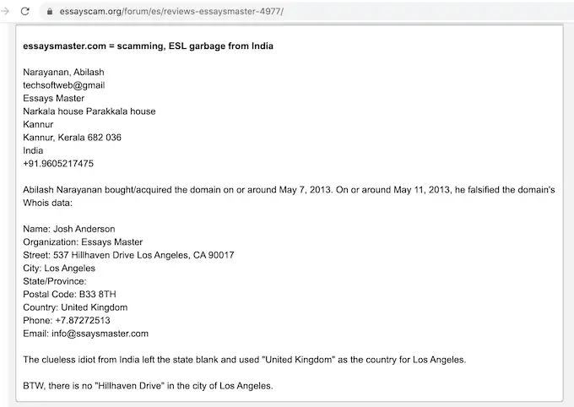The image size is (574, 407).
Task: Click the padlock site security icon
Action: click(x=50, y=12)
